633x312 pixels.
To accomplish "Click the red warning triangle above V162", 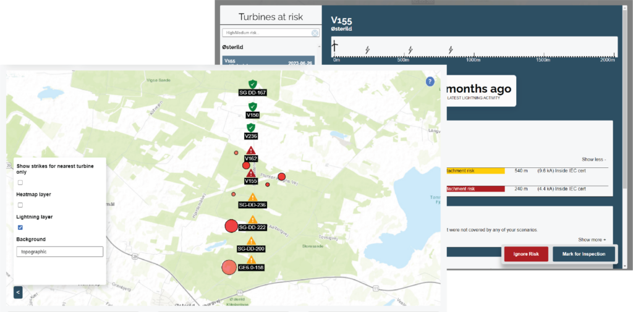I will coord(251,150).
